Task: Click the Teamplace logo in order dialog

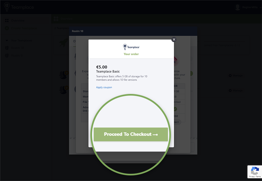Action: [131, 47]
